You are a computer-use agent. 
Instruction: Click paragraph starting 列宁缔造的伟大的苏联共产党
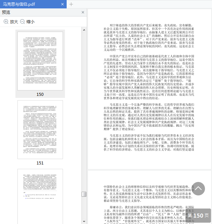point(149,38)
